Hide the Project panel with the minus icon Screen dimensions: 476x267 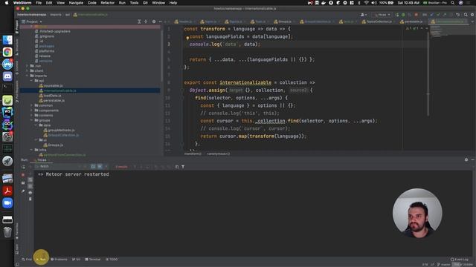point(161,22)
